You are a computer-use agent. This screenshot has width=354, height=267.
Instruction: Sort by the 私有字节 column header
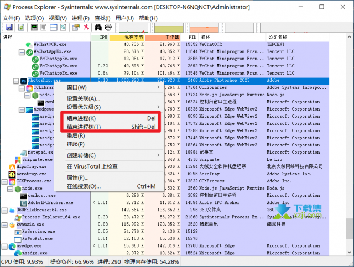[127, 37]
